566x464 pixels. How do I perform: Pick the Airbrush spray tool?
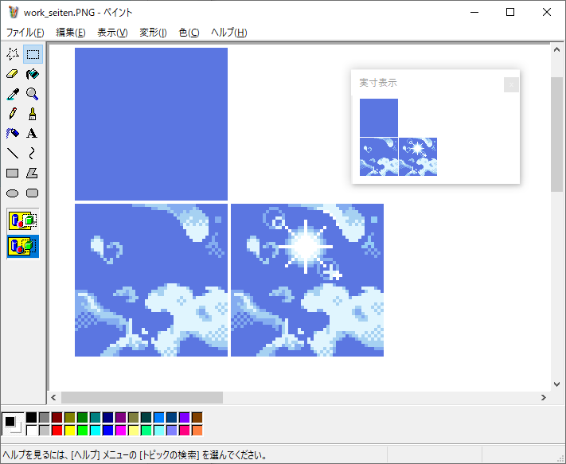tap(13, 134)
